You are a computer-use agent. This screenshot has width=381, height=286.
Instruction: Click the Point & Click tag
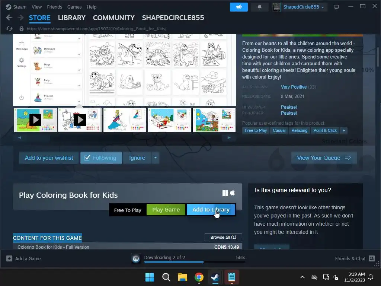[325, 131]
